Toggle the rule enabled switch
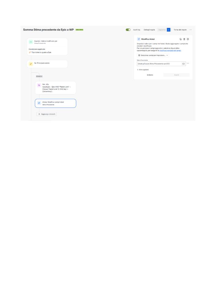 point(128,30)
